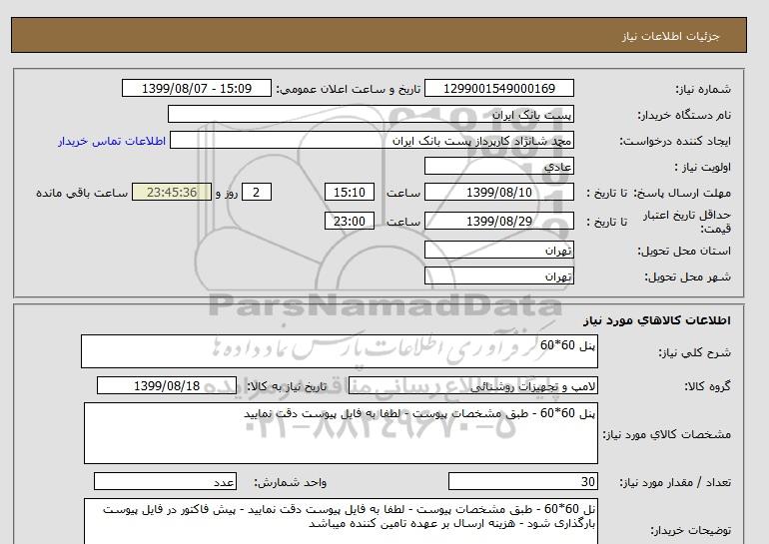Image resolution: width=769 pixels, height=544 pixels.
Task: Select the section title اطلاعات کالاهای مورد نیاز
Action: 657,320
